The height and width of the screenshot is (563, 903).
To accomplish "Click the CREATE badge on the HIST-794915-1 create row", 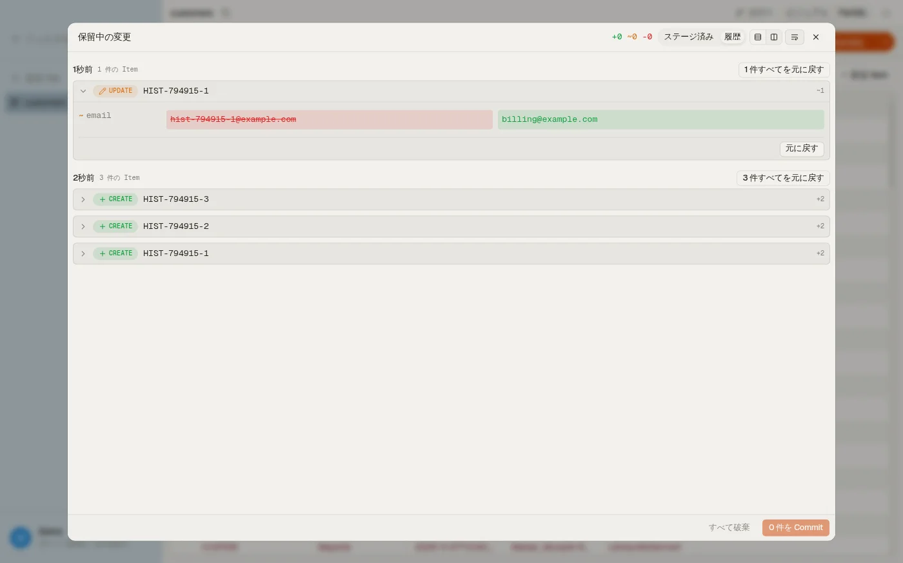I will (x=115, y=253).
